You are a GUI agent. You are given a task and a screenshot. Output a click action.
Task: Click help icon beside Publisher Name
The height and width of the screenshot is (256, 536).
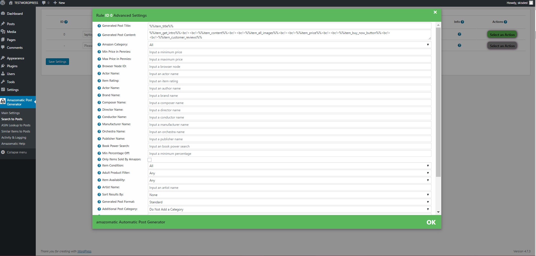tap(99, 139)
